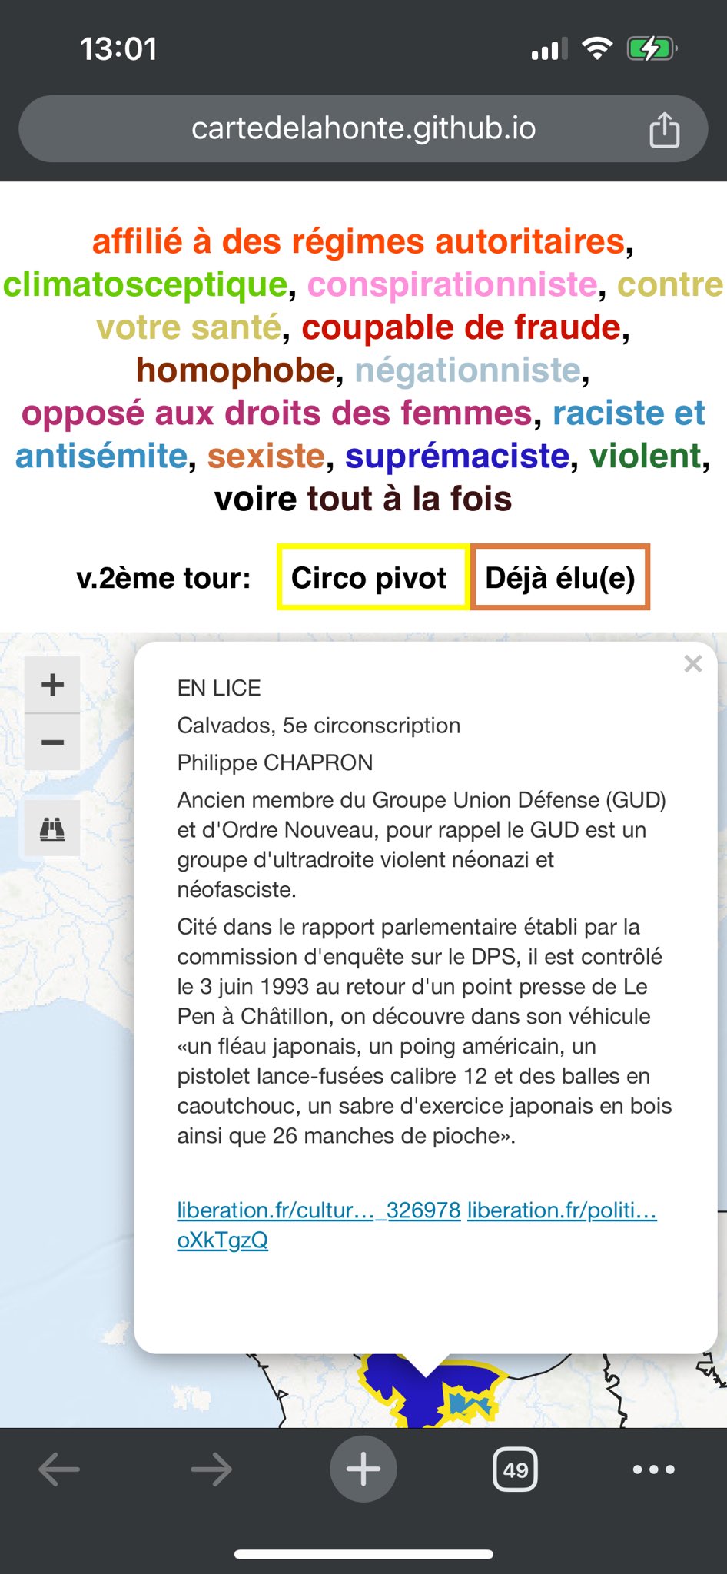Choose the violent category label
Viewport: 727px width, 1574px height.
(646, 456)
